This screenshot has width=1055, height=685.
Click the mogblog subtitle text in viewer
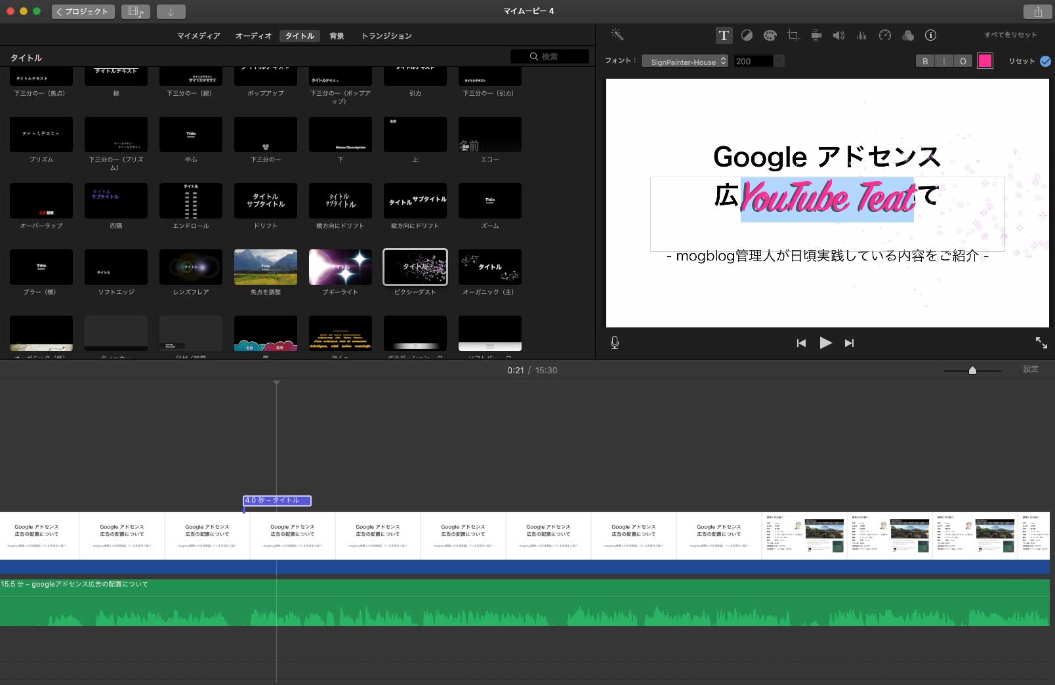click(827, 256)
